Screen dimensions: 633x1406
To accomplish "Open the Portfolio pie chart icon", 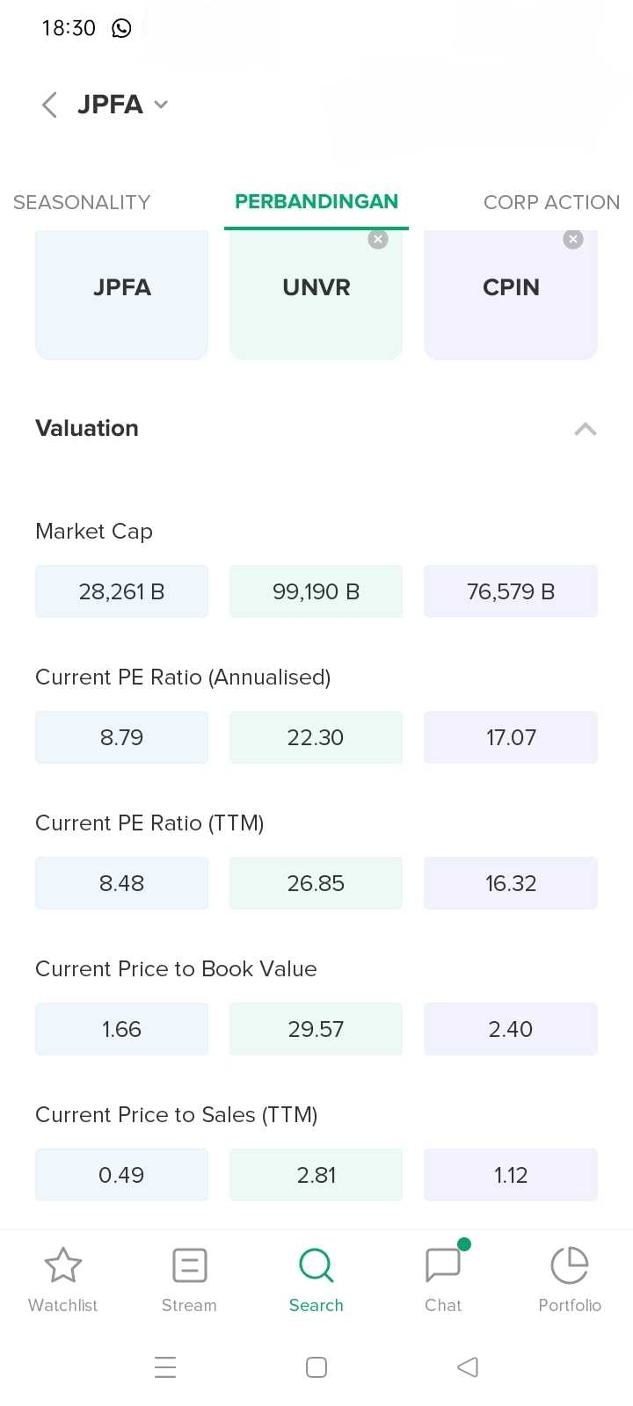I will [x=570, y=1266].
